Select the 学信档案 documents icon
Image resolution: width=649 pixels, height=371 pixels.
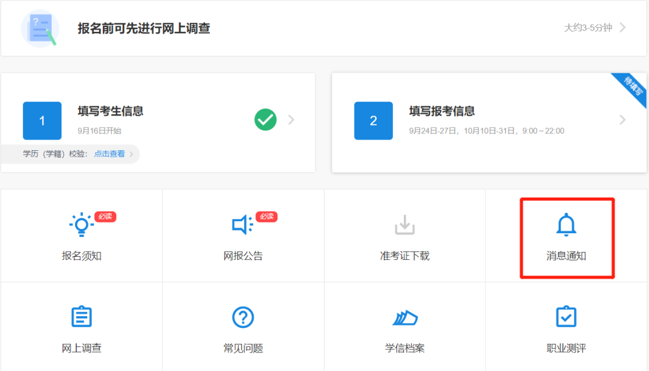point(404,316)
